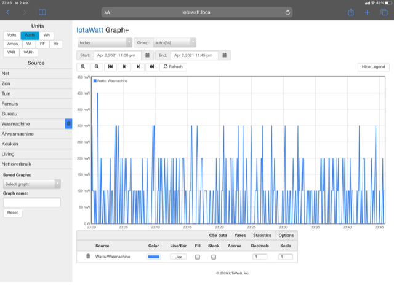Image resolution: width=394 pixels, height=294 pixels.
Task: Click 'Watts: Wasmachine' legend entry in chart
Action: pyautogui.click(x=111, y=81)
